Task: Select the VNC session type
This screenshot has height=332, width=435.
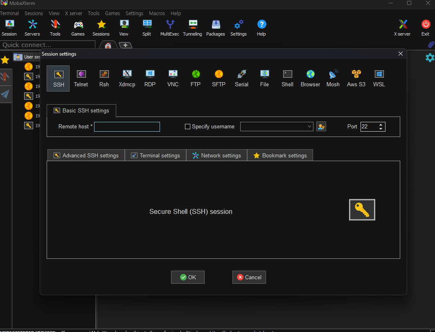Action: (x=173, y=79)
